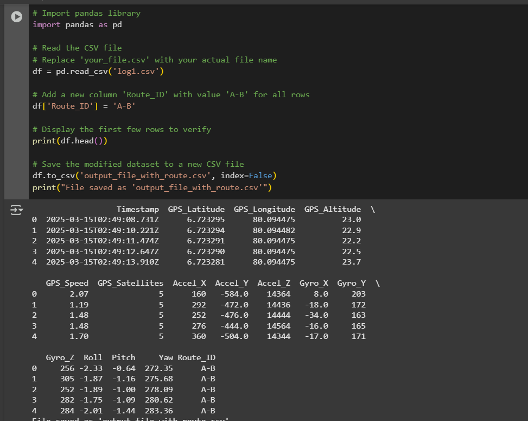The width and height of the screenshot is (528, 421).
Task: Click the GPS_Speed column header
Action: click(67, 283)
